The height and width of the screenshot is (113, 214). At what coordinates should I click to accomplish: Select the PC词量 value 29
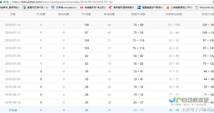coord(86,103)
